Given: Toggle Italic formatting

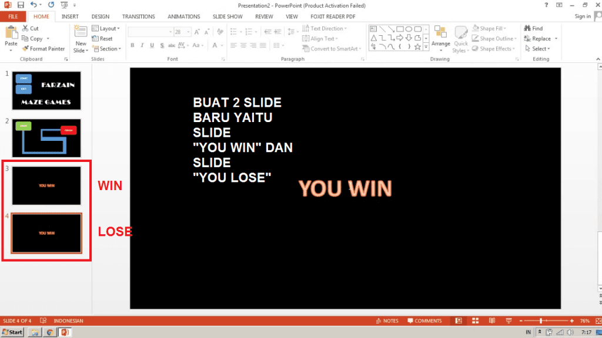Looking at the screenshot, I should click(x=142, y=45).
